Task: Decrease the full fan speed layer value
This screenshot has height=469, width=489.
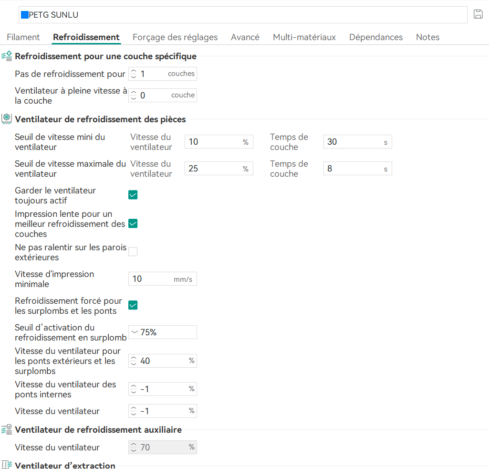Action: coord(134,98)
